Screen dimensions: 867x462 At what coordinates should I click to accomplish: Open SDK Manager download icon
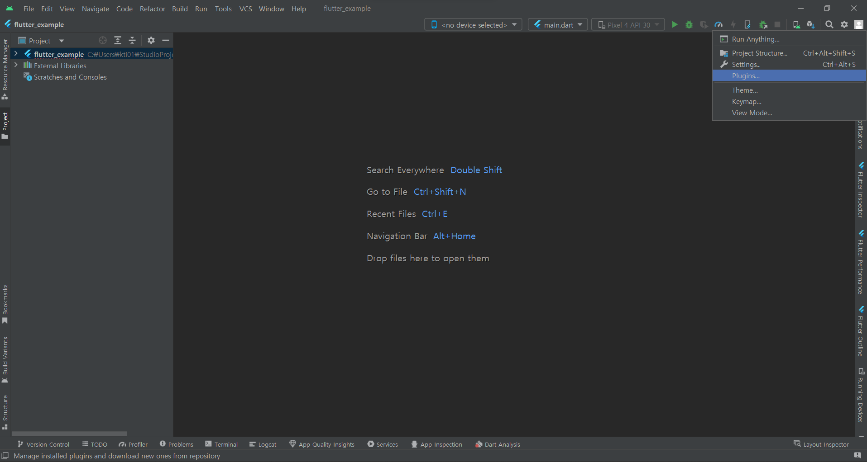coord(811,24)
